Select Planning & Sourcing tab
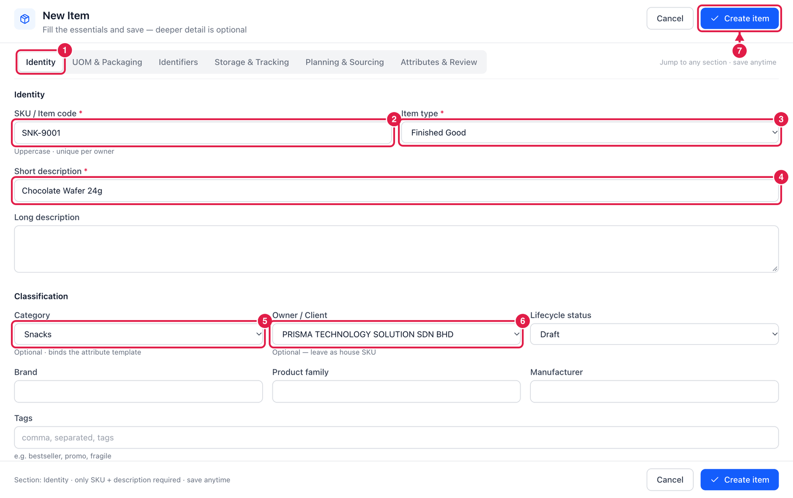The image size is (793, 498). [x=344, y=62]
